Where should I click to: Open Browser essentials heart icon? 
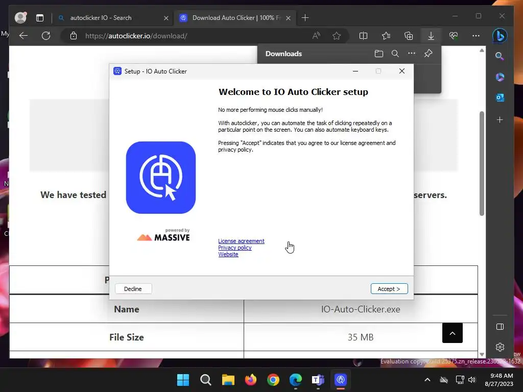click(454, 36)
